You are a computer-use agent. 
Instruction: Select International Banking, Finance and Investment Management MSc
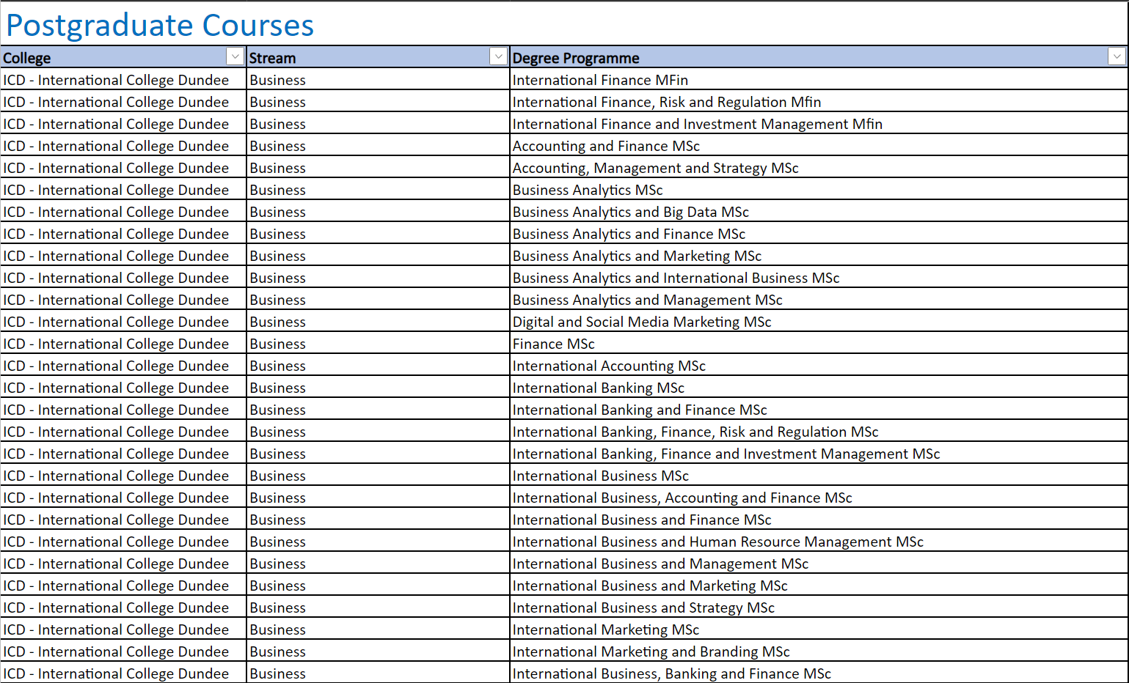pos(819,454)
